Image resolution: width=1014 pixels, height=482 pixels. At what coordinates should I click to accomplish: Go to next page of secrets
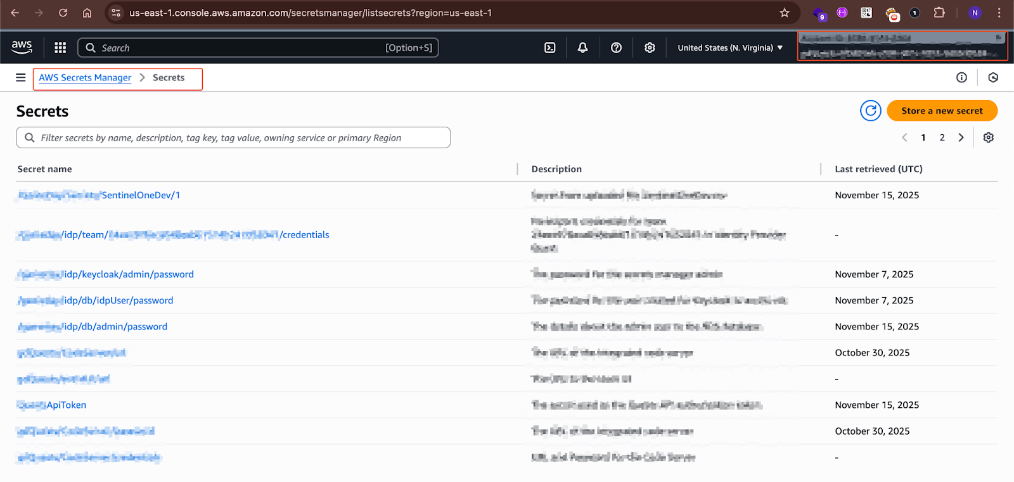pyautogui.click(x=961, y=137)
